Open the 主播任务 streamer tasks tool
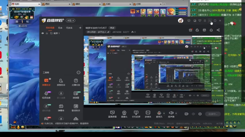 tap(76, 82)
